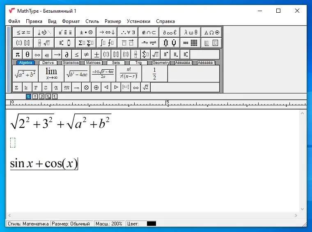
Task: Insert curly braces template from small bar
Action: pyautogui.click(x=126, y=54)
